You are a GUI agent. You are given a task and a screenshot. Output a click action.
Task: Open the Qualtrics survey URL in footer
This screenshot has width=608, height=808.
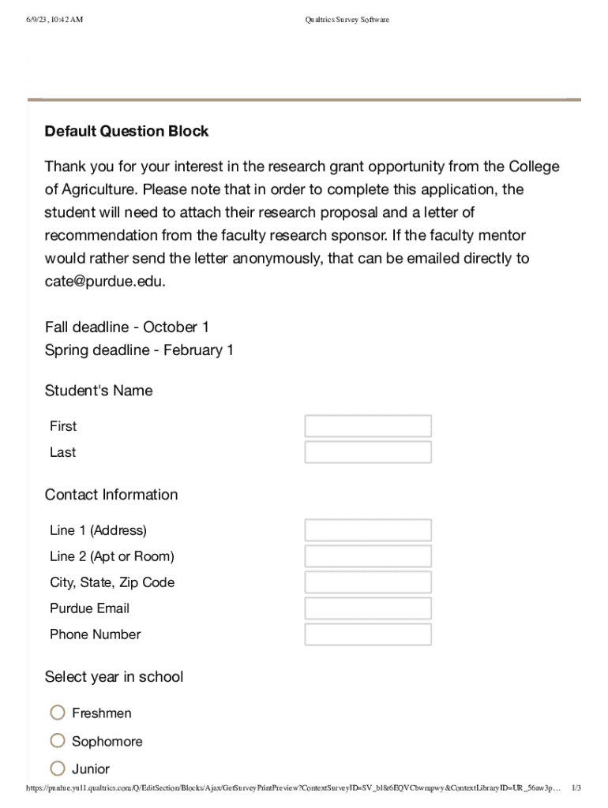(x=294, y=788)
